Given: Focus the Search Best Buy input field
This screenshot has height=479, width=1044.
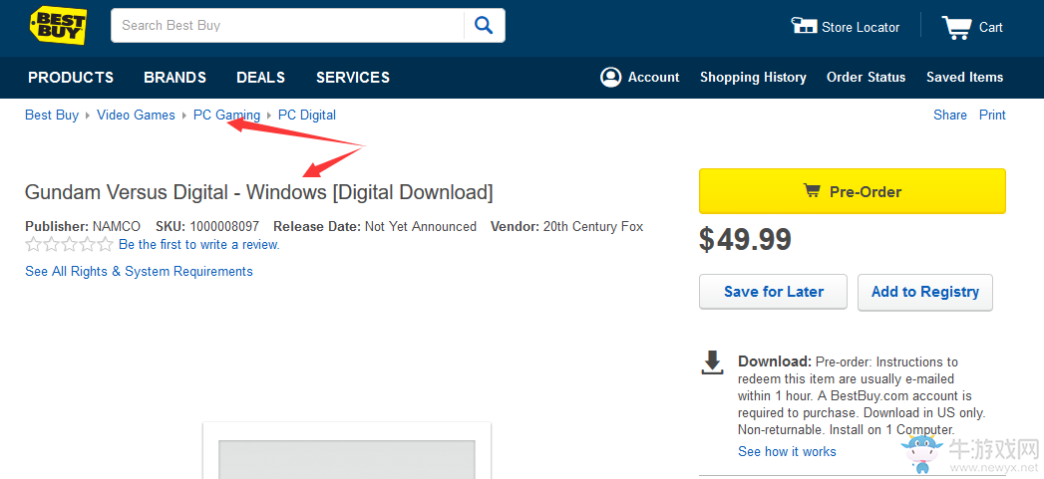Looking at the screenshot, I should click(287, 25).
